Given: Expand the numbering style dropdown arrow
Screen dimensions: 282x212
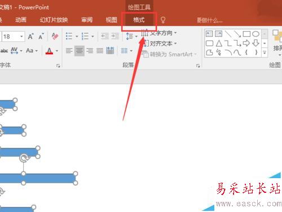Looking at the screenshot, I should tap(92, 36).
